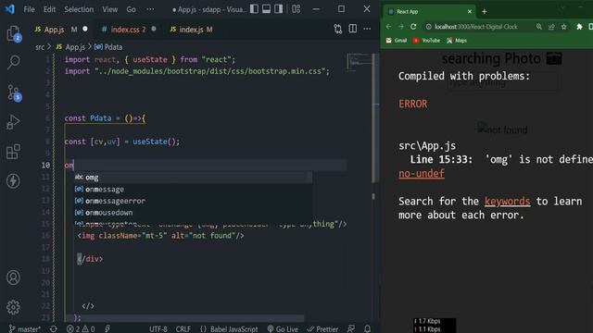Click the localhost address bar
The height and width of the screenshot is (333, 593).
tap(475, 27)
